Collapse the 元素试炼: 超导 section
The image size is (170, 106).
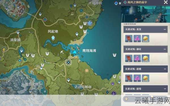(x=165, y=89)
